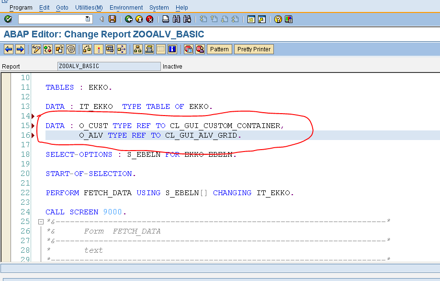The image size is (440, 281).
Task: Insert a statement with the Pattern button
Action: [219, 49]
